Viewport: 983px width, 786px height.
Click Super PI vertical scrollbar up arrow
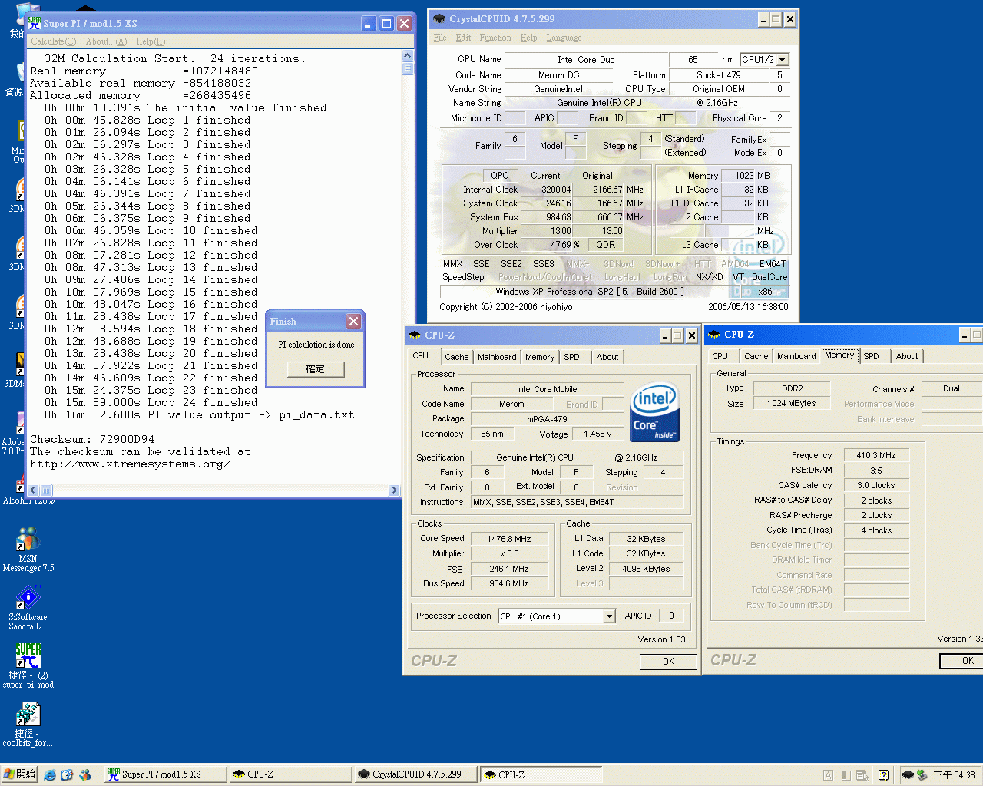tap(407, 56)
